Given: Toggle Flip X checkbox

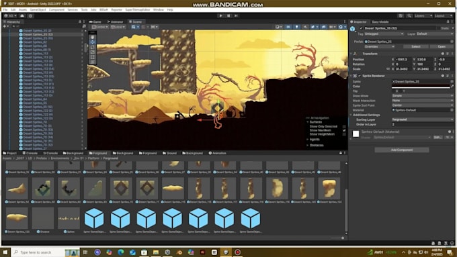Looking at the screenshot, I should point(393,91).
